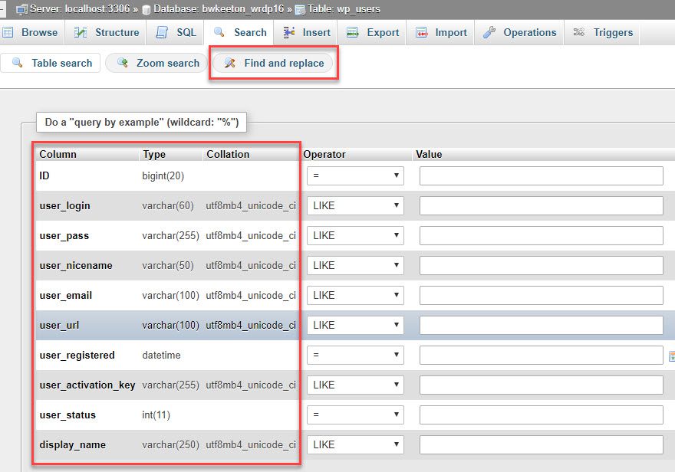
Task: Open the Browse tab icon
Action: tap(10, 32)
